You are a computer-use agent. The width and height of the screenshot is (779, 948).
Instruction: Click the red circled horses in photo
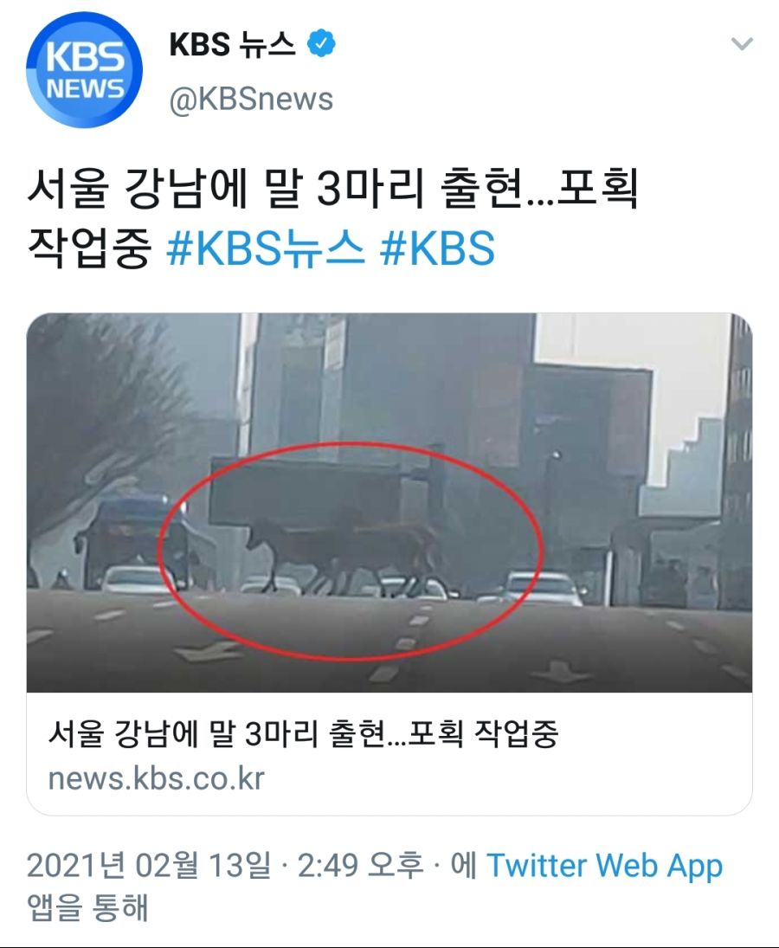pyautogui.click(x=351, y=551)
